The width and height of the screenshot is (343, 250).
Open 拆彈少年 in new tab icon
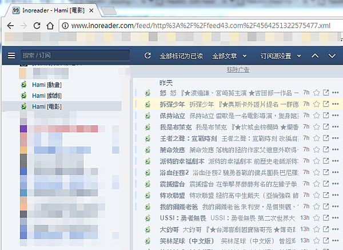(326, 104)
